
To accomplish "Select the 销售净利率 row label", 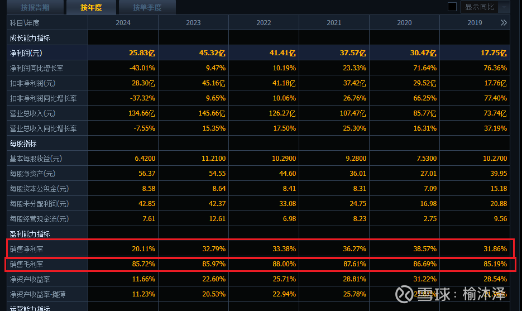I will click(27, 249).
